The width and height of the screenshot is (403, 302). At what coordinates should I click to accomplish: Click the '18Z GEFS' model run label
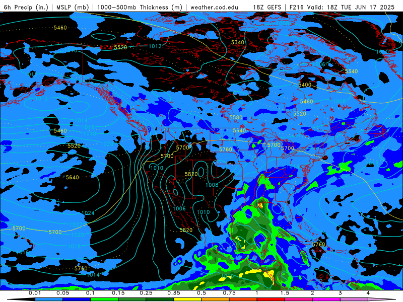pos(267,7)
